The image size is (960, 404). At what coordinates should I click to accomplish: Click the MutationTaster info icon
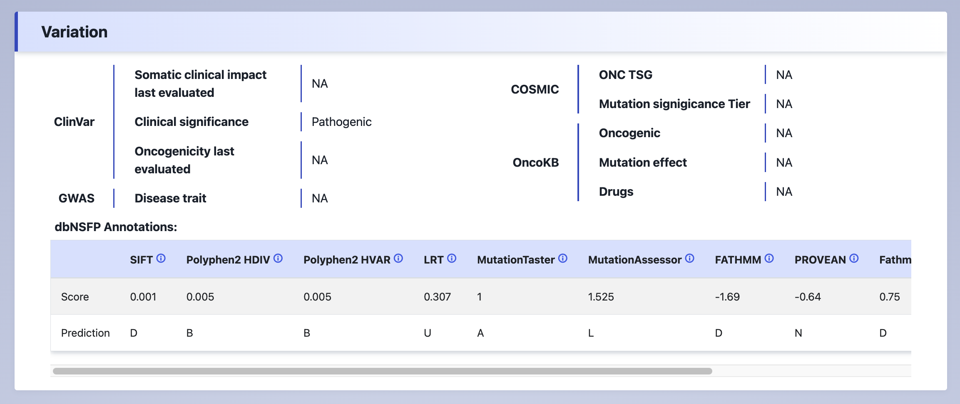(x=563, y=259)
